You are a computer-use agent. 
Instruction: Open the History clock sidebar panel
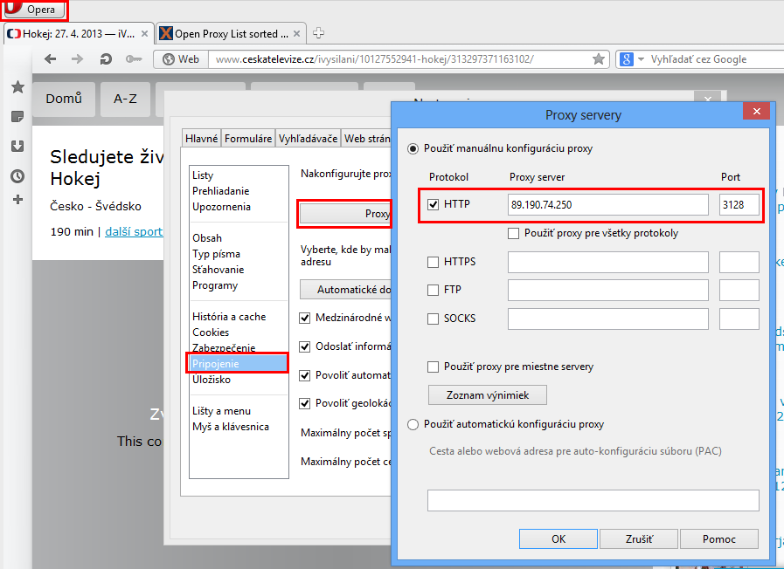click(17, 175)
